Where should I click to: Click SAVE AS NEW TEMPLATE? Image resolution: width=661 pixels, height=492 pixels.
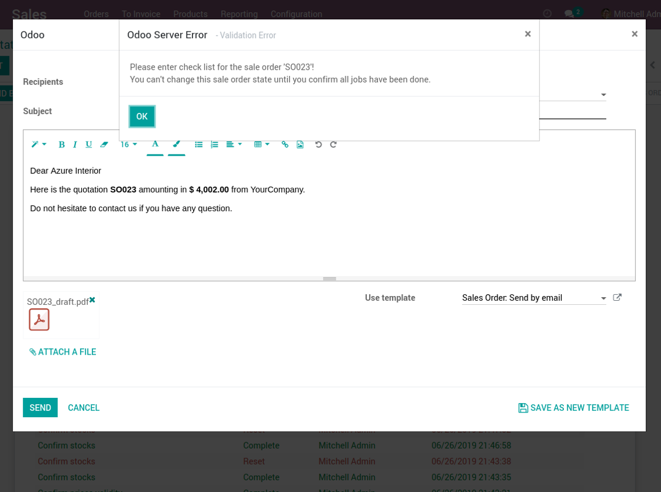click(x=573, y=408)
